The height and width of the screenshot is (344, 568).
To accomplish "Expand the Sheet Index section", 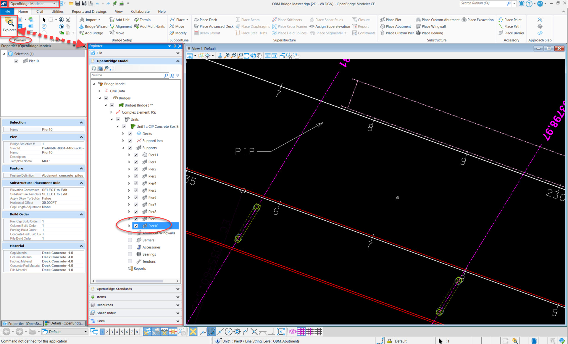I will 136,313.
